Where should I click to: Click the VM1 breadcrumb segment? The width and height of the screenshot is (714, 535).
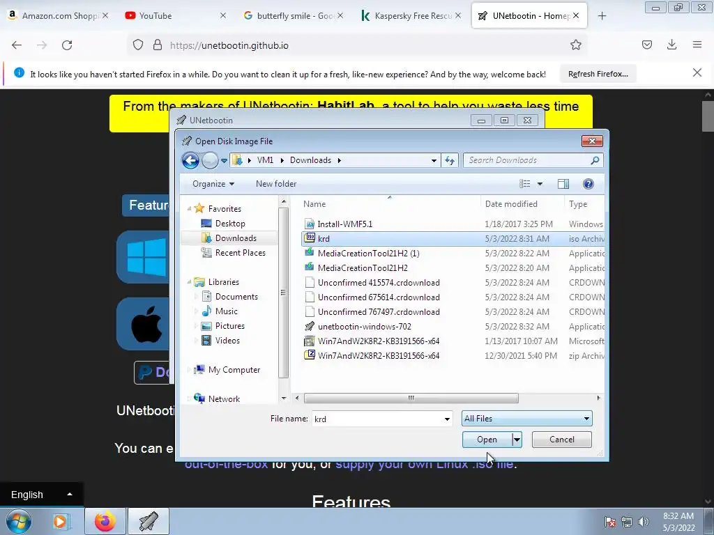[x=265, y=160]
